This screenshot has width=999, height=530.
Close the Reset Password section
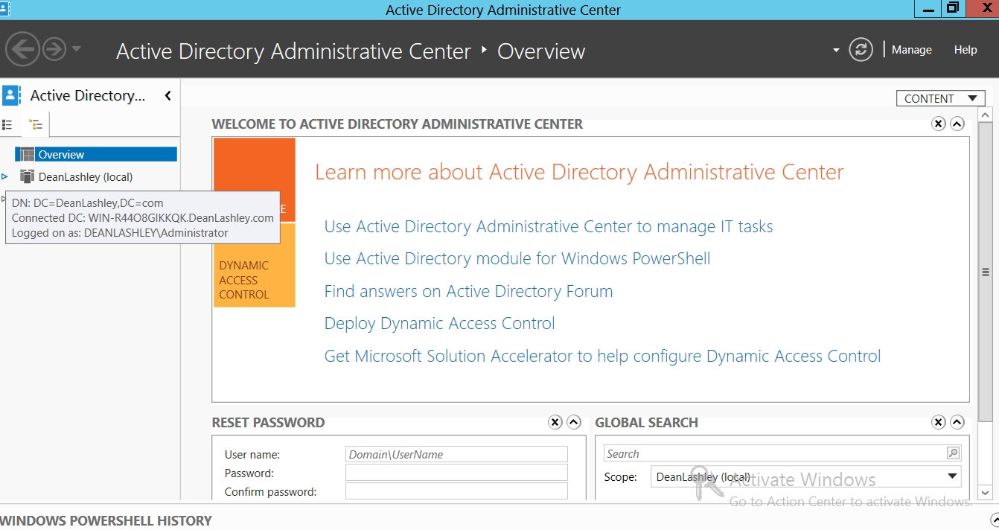(x=555, y=422)
